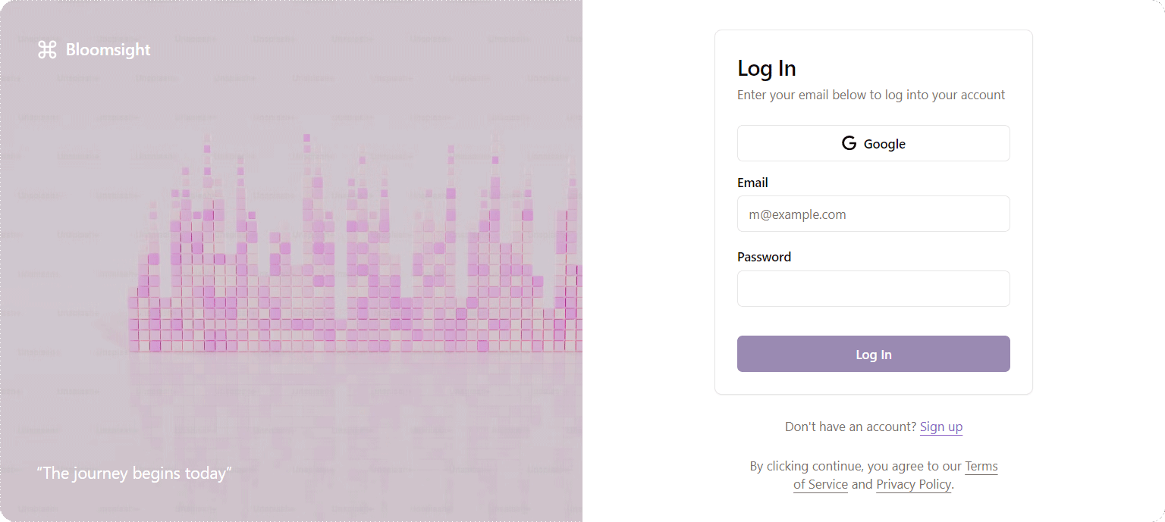Open the Privacy Policy link
Image resolution: width=1165 pixels, height=522 pixels.
click(913, 485)
